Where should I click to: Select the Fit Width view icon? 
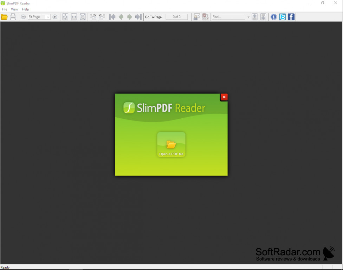tap(74, 17)
